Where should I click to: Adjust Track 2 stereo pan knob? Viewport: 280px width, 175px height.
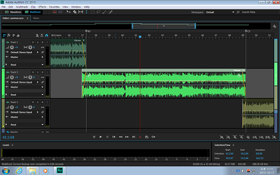click(30, 77)
